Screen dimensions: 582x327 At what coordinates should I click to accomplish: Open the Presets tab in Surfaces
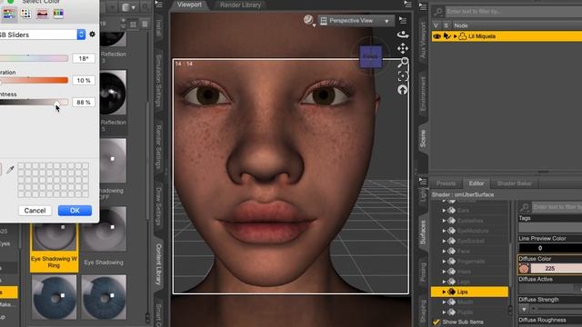coord(446,183)
